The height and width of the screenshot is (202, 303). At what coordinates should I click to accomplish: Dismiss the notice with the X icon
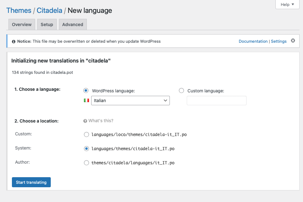[293, 41]
